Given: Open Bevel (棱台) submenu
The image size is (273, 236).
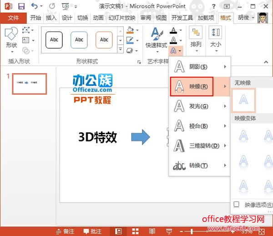Looking at the screenshot, I should pos(200,126).
